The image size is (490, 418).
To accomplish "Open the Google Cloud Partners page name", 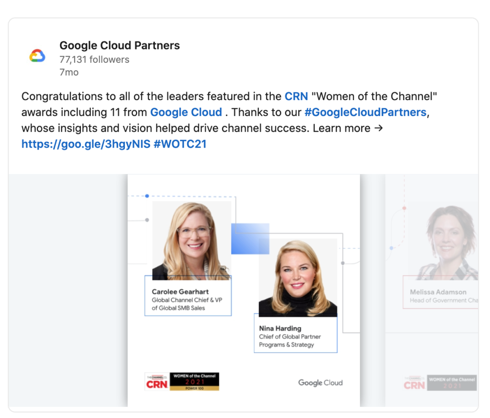I will point(120,46).
